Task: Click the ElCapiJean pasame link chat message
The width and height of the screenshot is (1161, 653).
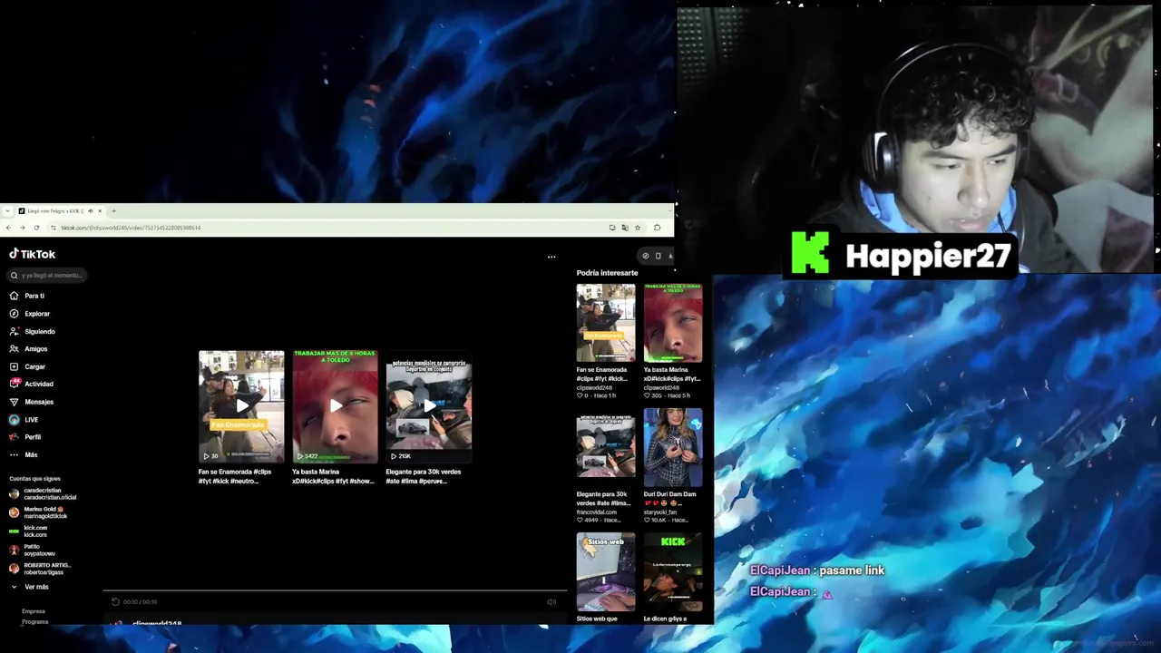Action: [x=817, y=570]
